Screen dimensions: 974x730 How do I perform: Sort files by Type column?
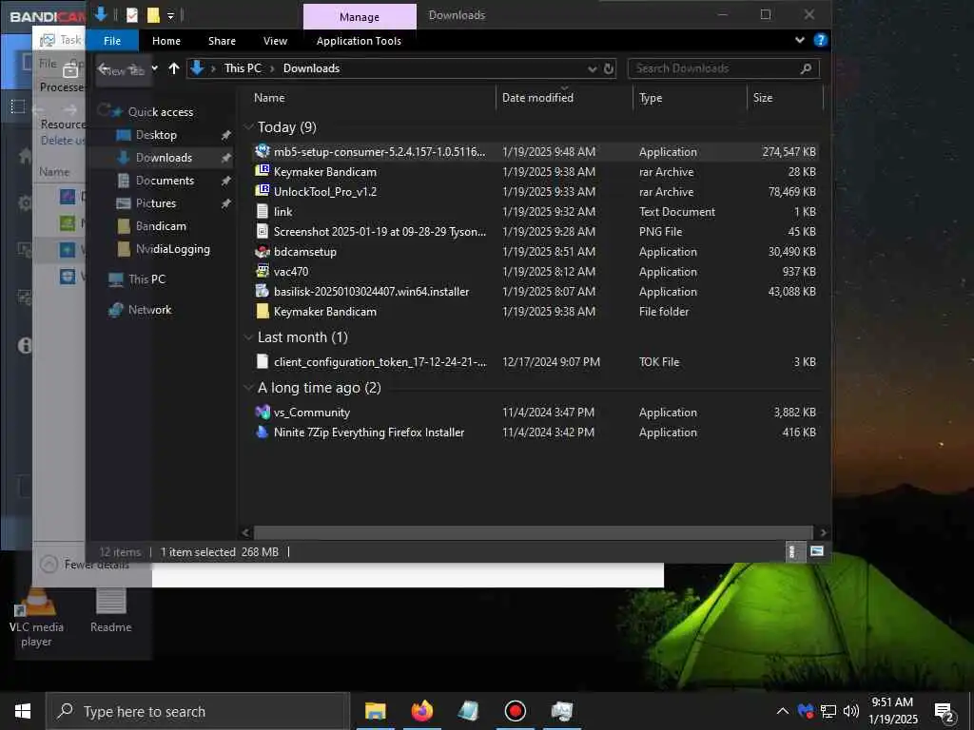(x=651, y=98)
